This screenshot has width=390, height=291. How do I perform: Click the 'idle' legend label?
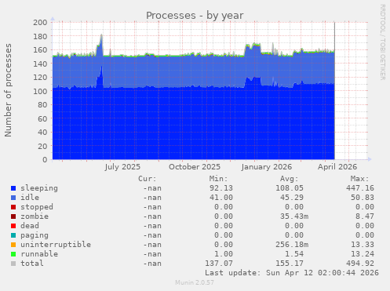(x=30, y=198)
